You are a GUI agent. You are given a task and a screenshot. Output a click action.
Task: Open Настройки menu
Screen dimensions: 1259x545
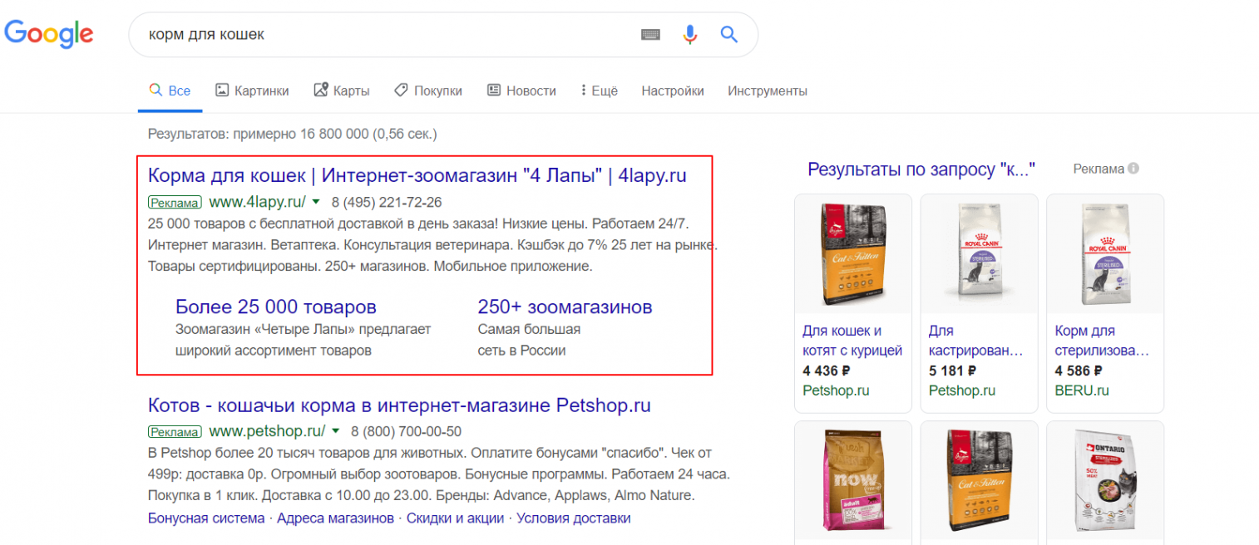coord(673,91)
